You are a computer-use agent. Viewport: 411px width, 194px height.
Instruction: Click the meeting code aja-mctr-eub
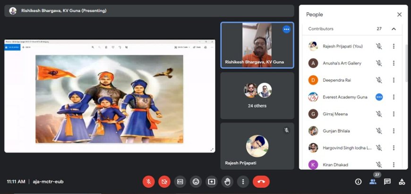[48, 182]
